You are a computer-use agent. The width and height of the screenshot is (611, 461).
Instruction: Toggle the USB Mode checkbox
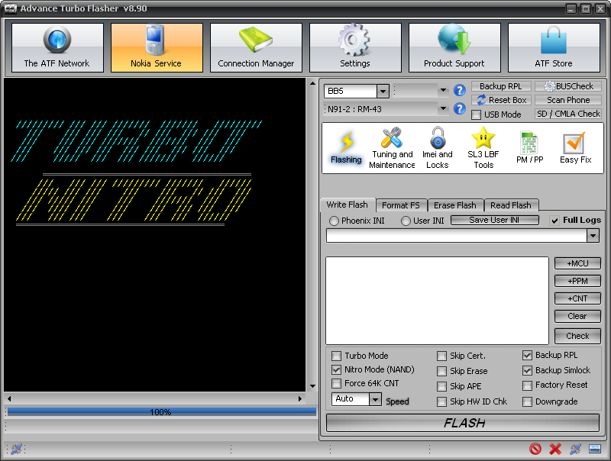pyautogui.click(x=476, y=114)
